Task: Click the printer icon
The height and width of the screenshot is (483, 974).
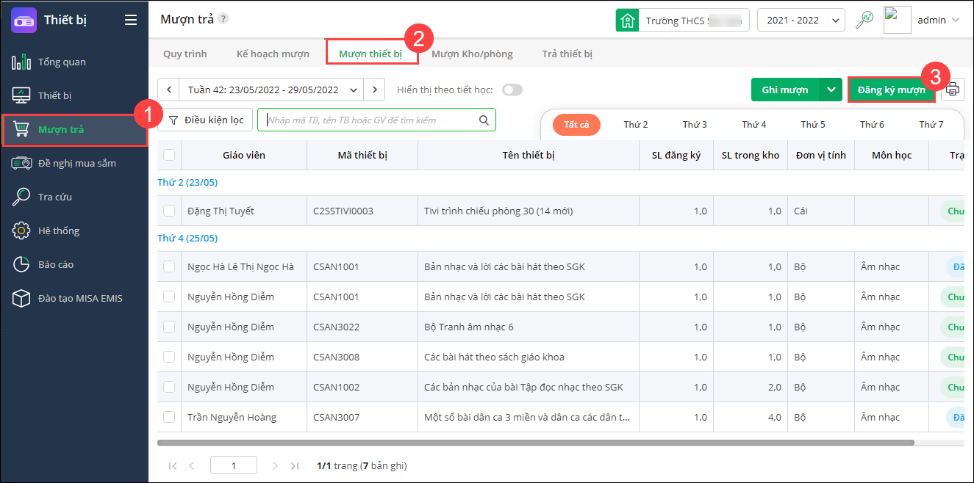Action: pos(953,90)
